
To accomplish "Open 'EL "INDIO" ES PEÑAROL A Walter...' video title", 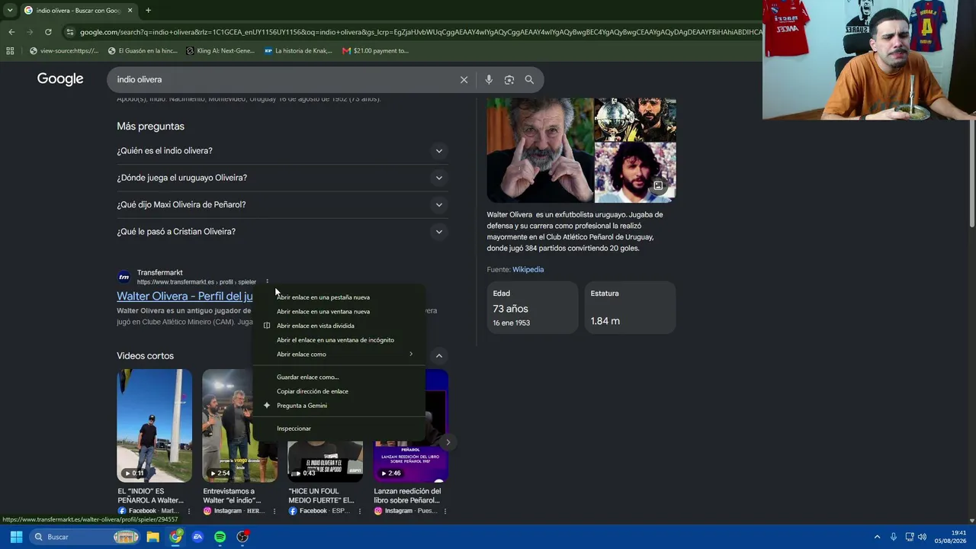I will coord(151,496).
